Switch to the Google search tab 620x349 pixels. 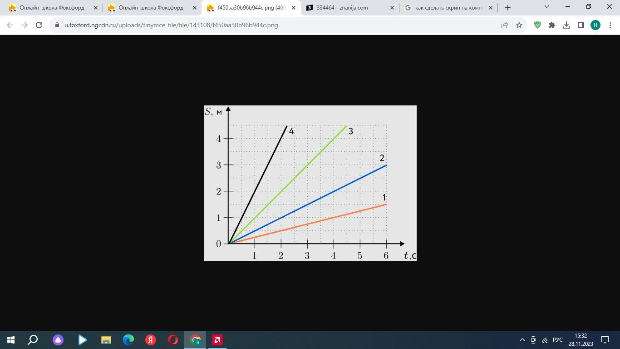[447, 8]
